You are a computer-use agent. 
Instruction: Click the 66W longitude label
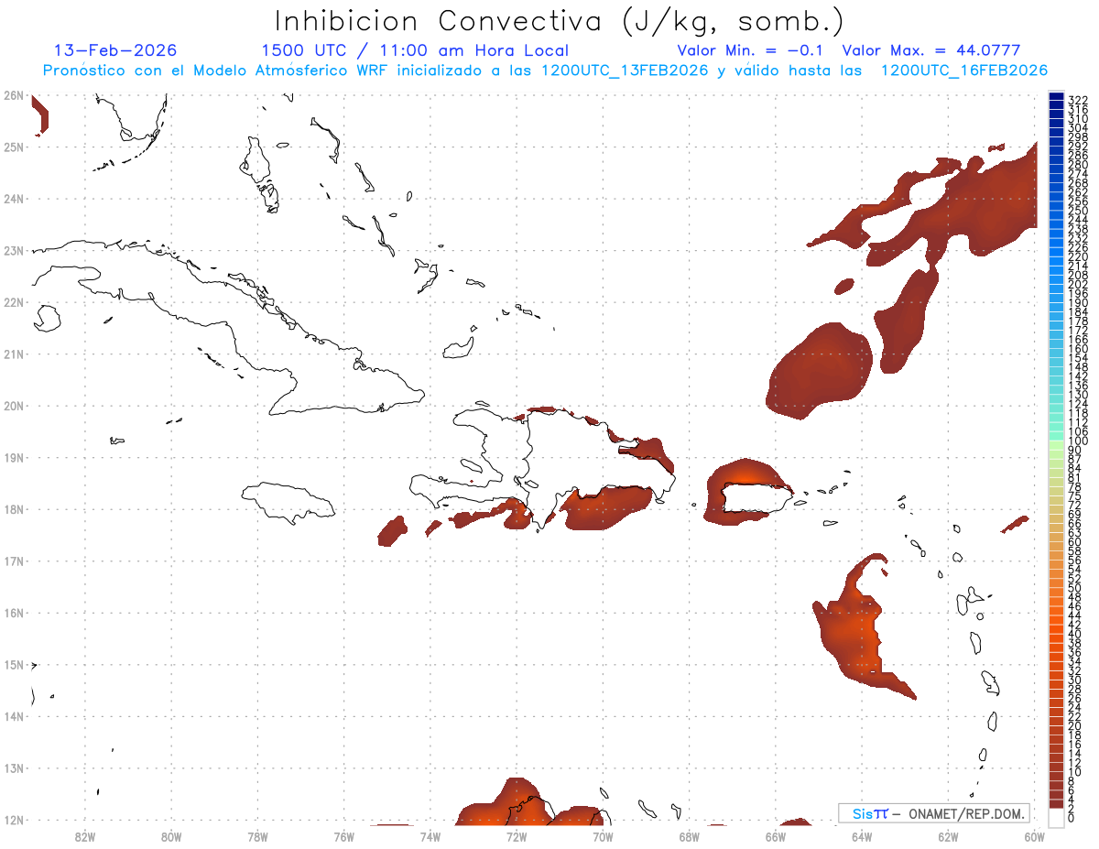click(x=775, y=836)
